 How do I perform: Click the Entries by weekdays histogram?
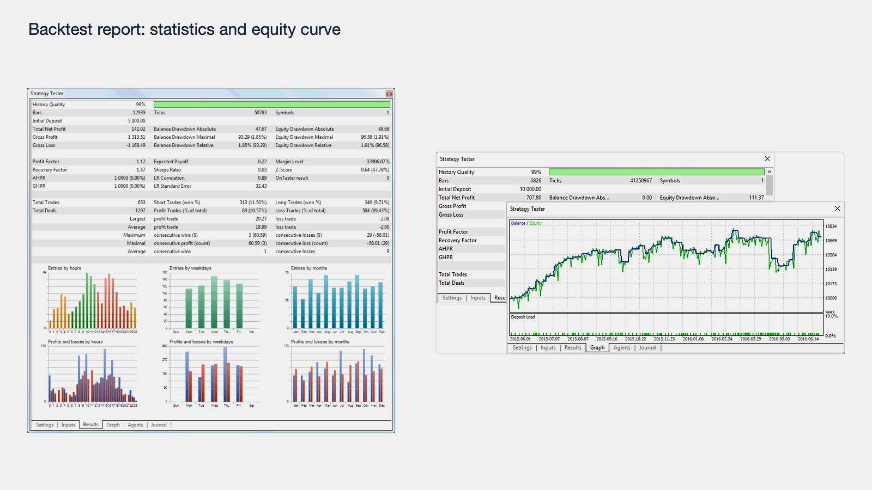point(213,300)
